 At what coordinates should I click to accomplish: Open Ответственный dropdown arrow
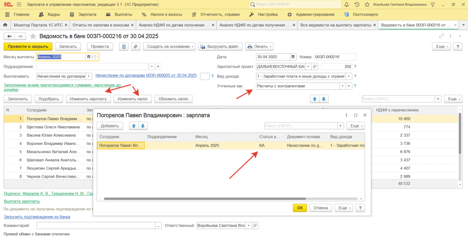249,226
